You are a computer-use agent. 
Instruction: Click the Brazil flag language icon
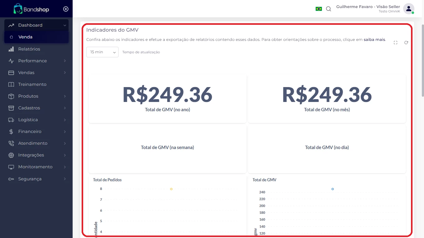click(x=319, y=9)
